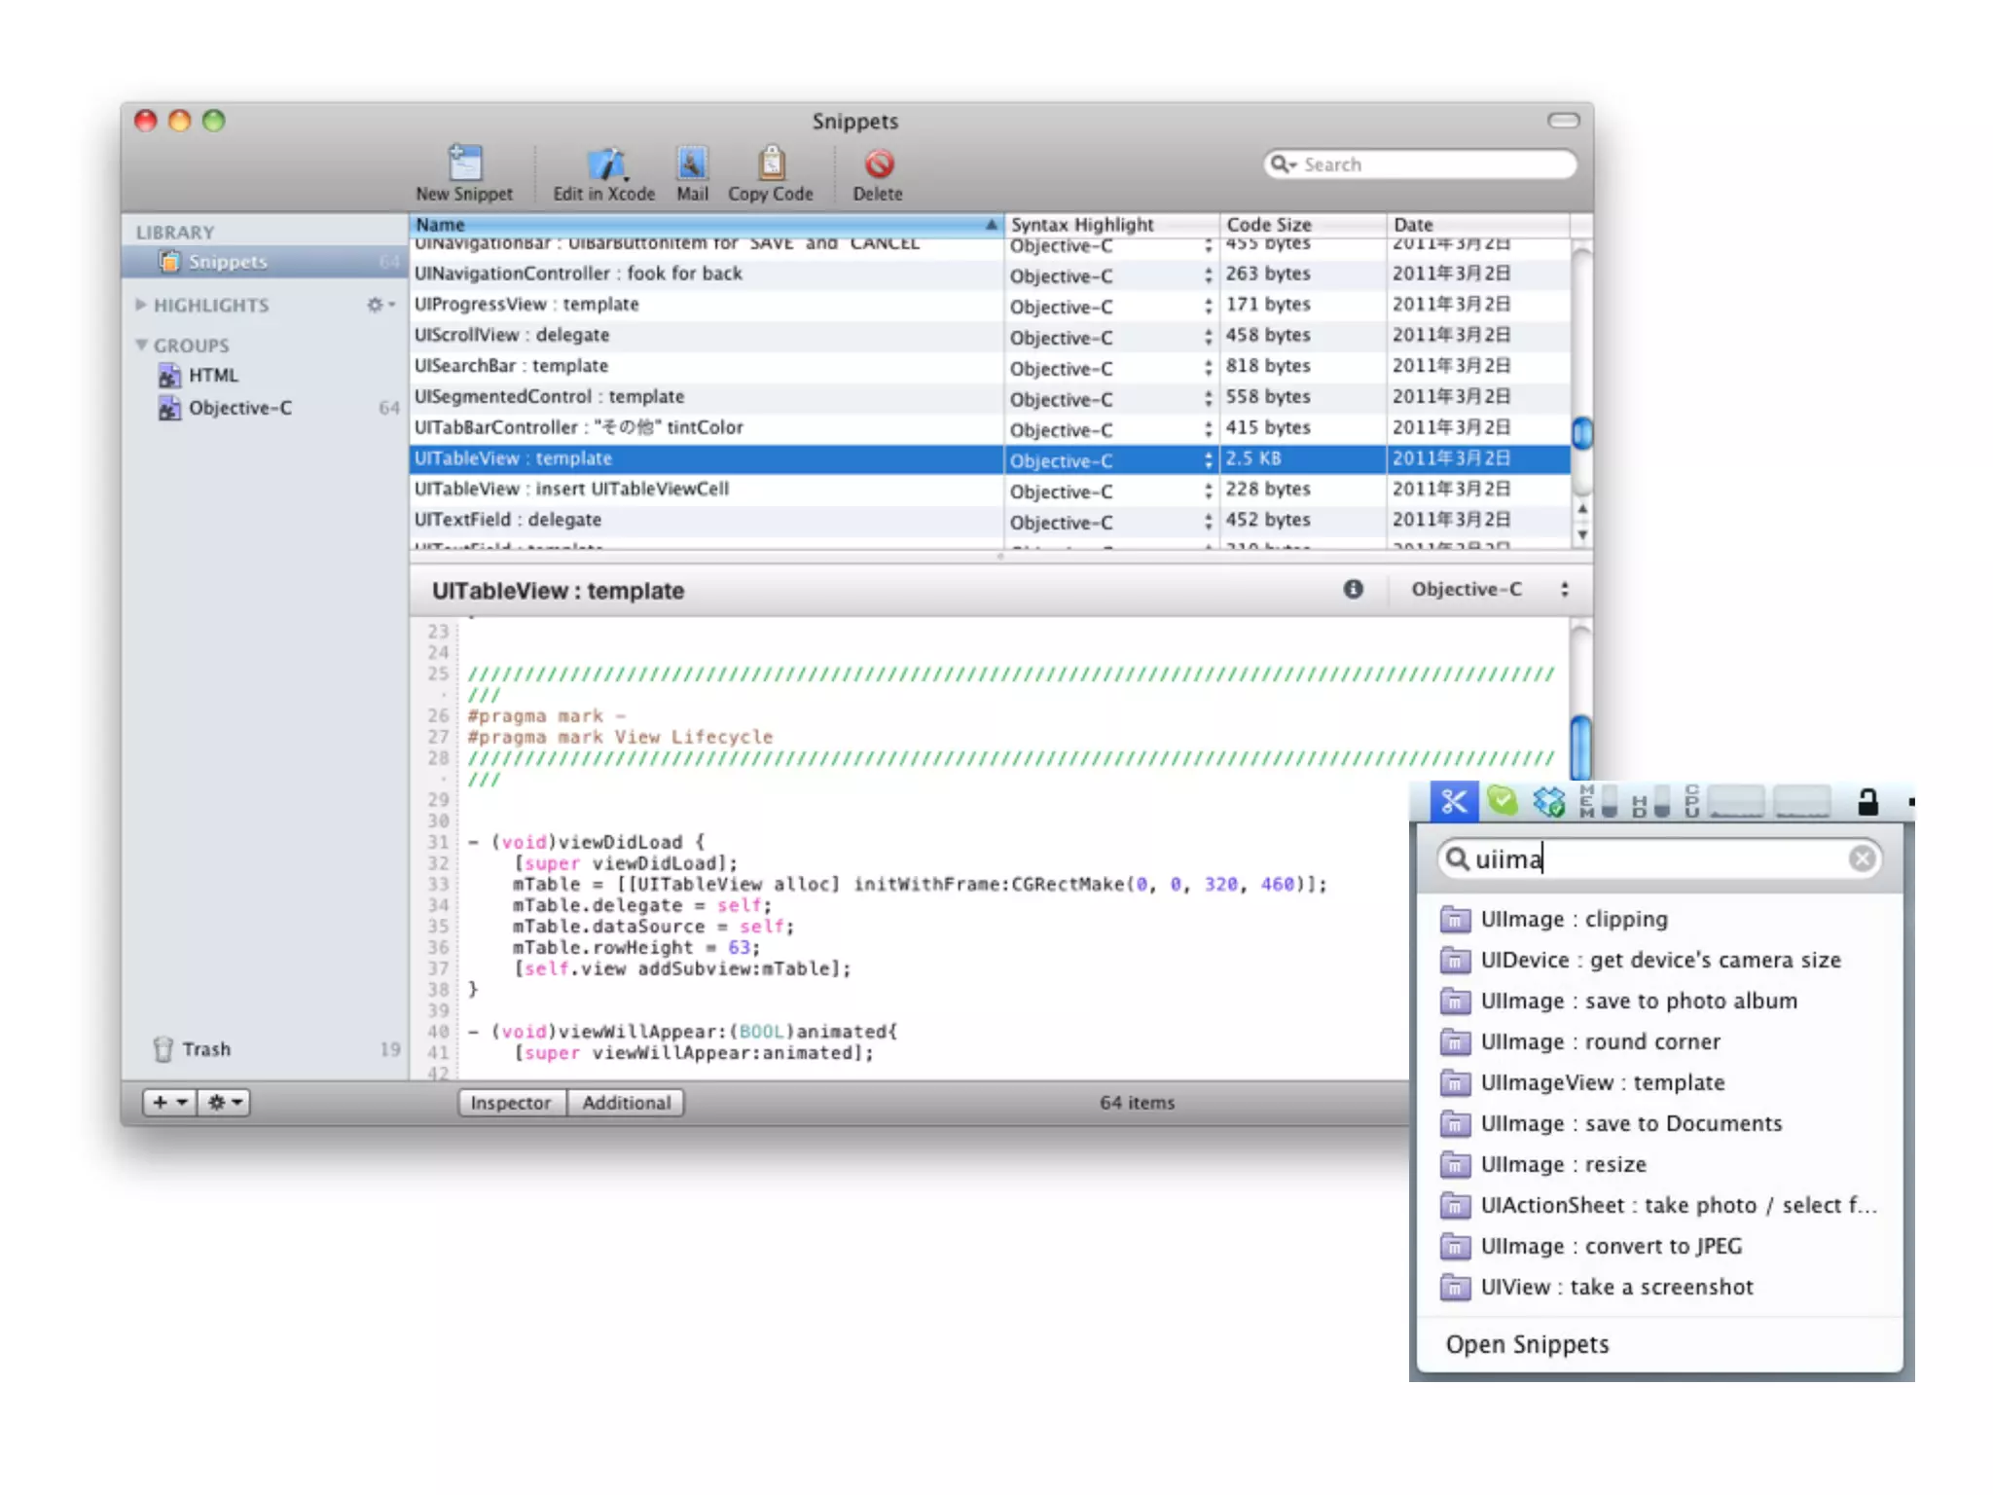
Task: Choose Open Snippets in popup menu
Action: [1527, 1344]
